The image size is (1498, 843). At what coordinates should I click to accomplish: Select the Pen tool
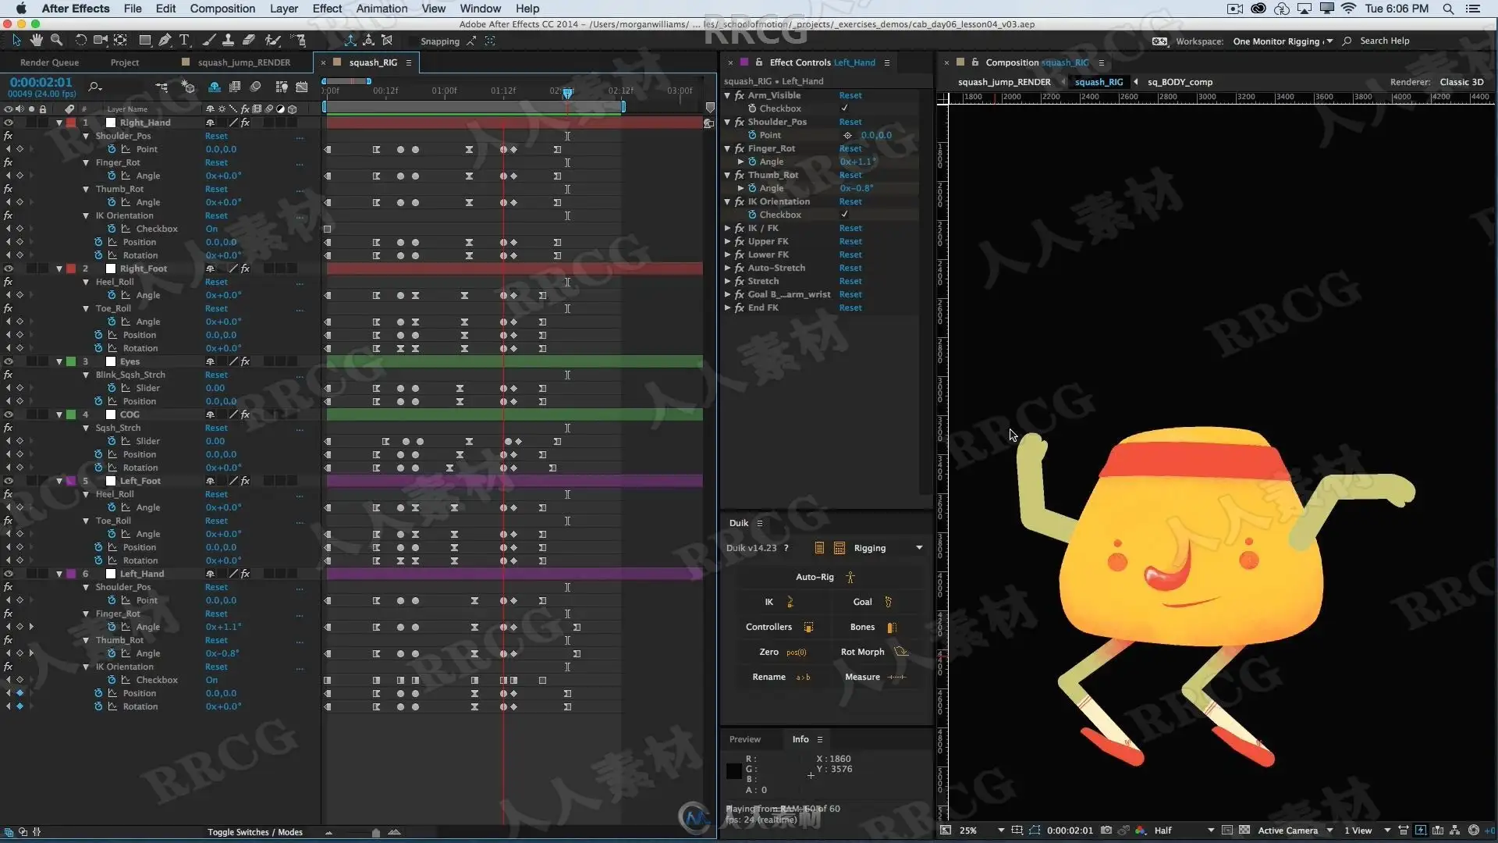[x=165, y=40]
